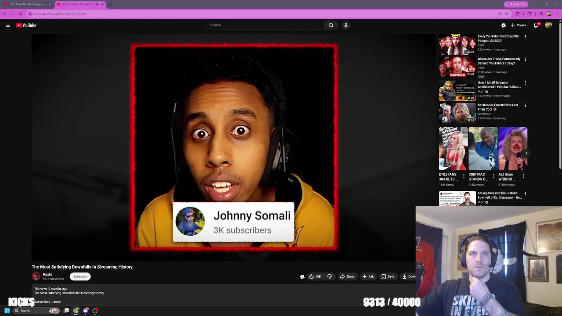Screen dimensions: 562x316
Task: Open the YouTube account avatar menu
Action: (548, 25)
